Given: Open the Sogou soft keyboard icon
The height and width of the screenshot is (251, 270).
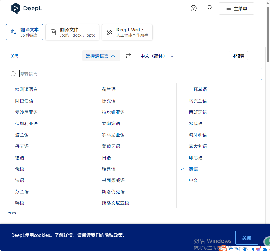Looking at the screenshot, I should pyautogui.click(x=252, y=249).
